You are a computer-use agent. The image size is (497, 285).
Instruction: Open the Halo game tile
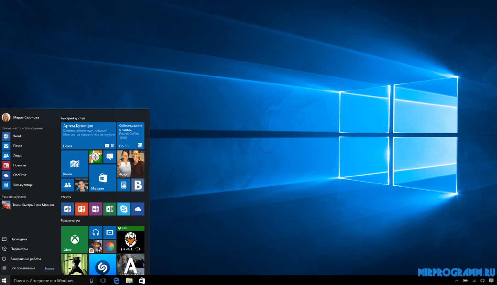(x=131, y=239)
